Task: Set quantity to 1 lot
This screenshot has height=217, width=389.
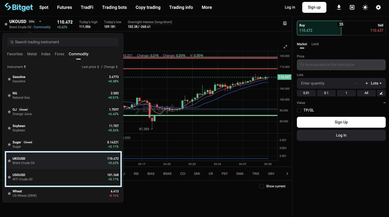Action: click(346, 93)
